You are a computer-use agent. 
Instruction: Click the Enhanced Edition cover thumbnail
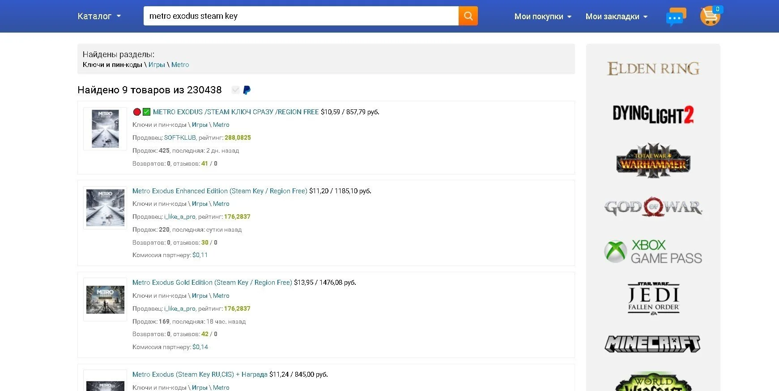click(105, 208)
